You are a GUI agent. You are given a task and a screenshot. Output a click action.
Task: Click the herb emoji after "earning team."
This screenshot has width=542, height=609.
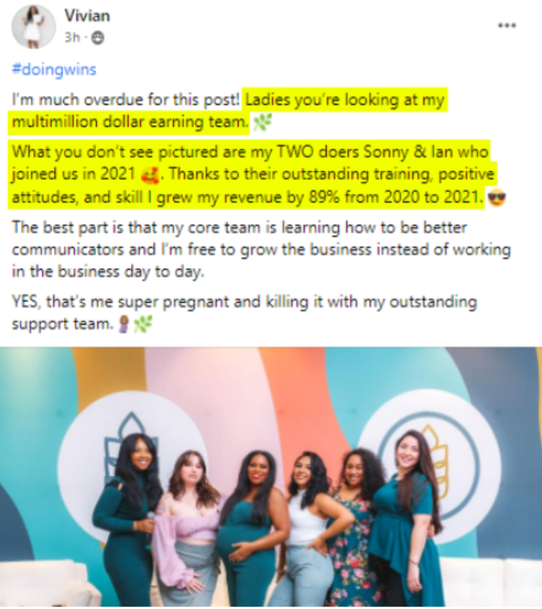[x=262, y=124]
